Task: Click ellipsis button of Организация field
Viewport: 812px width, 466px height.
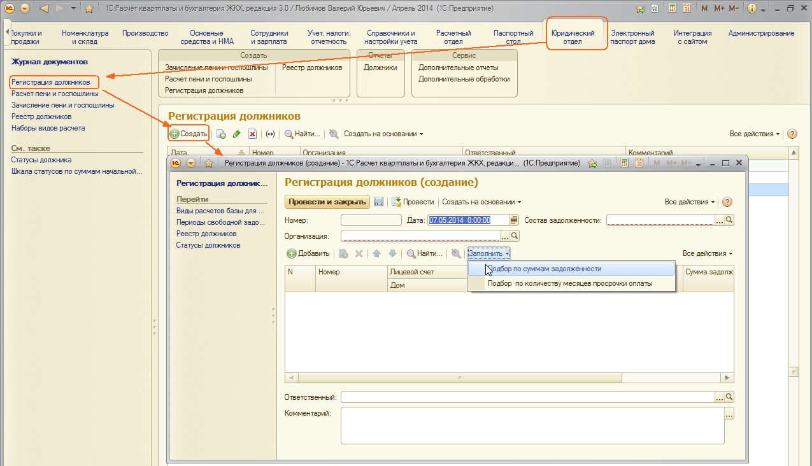Action: tap(506, 236)
